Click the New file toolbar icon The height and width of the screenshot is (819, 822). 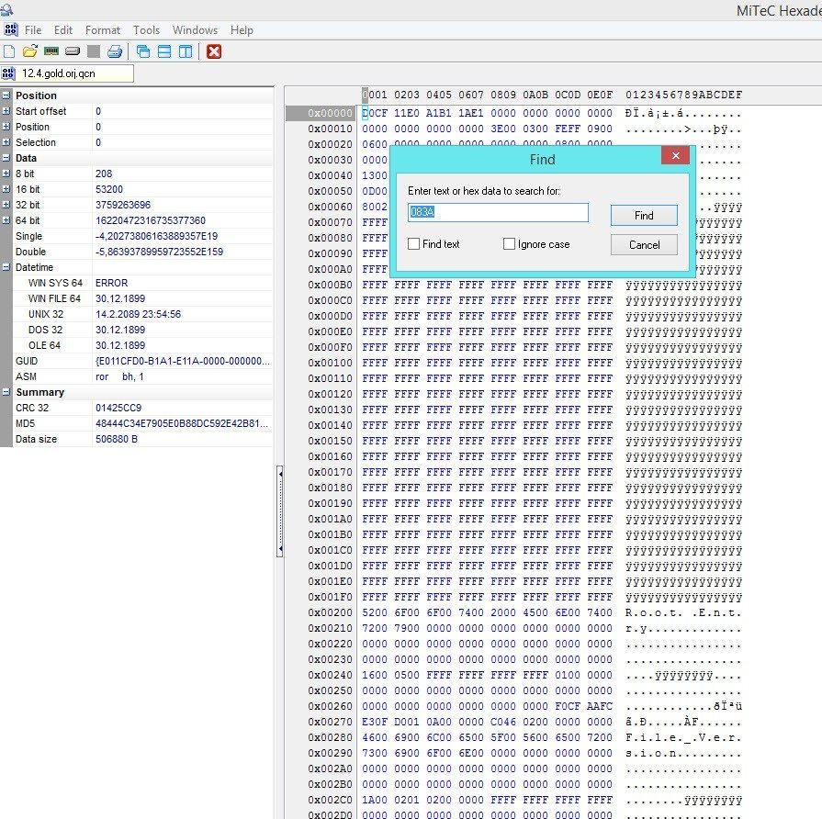coord(9,51)
